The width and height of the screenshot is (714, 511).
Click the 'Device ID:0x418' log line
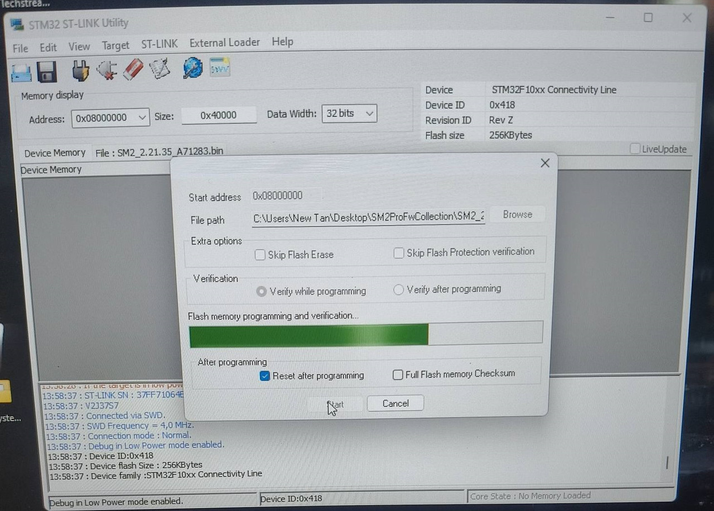coord(101,456)
